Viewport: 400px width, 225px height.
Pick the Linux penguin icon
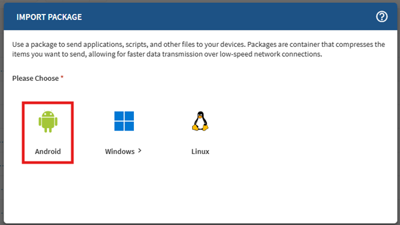click(200, 121)
